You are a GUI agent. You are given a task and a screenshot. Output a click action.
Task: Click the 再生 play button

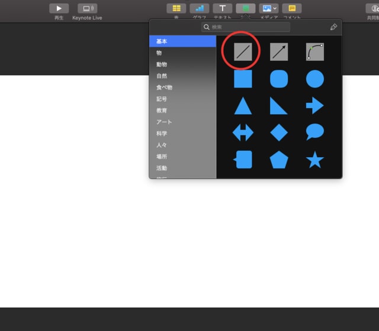(59, 8)
